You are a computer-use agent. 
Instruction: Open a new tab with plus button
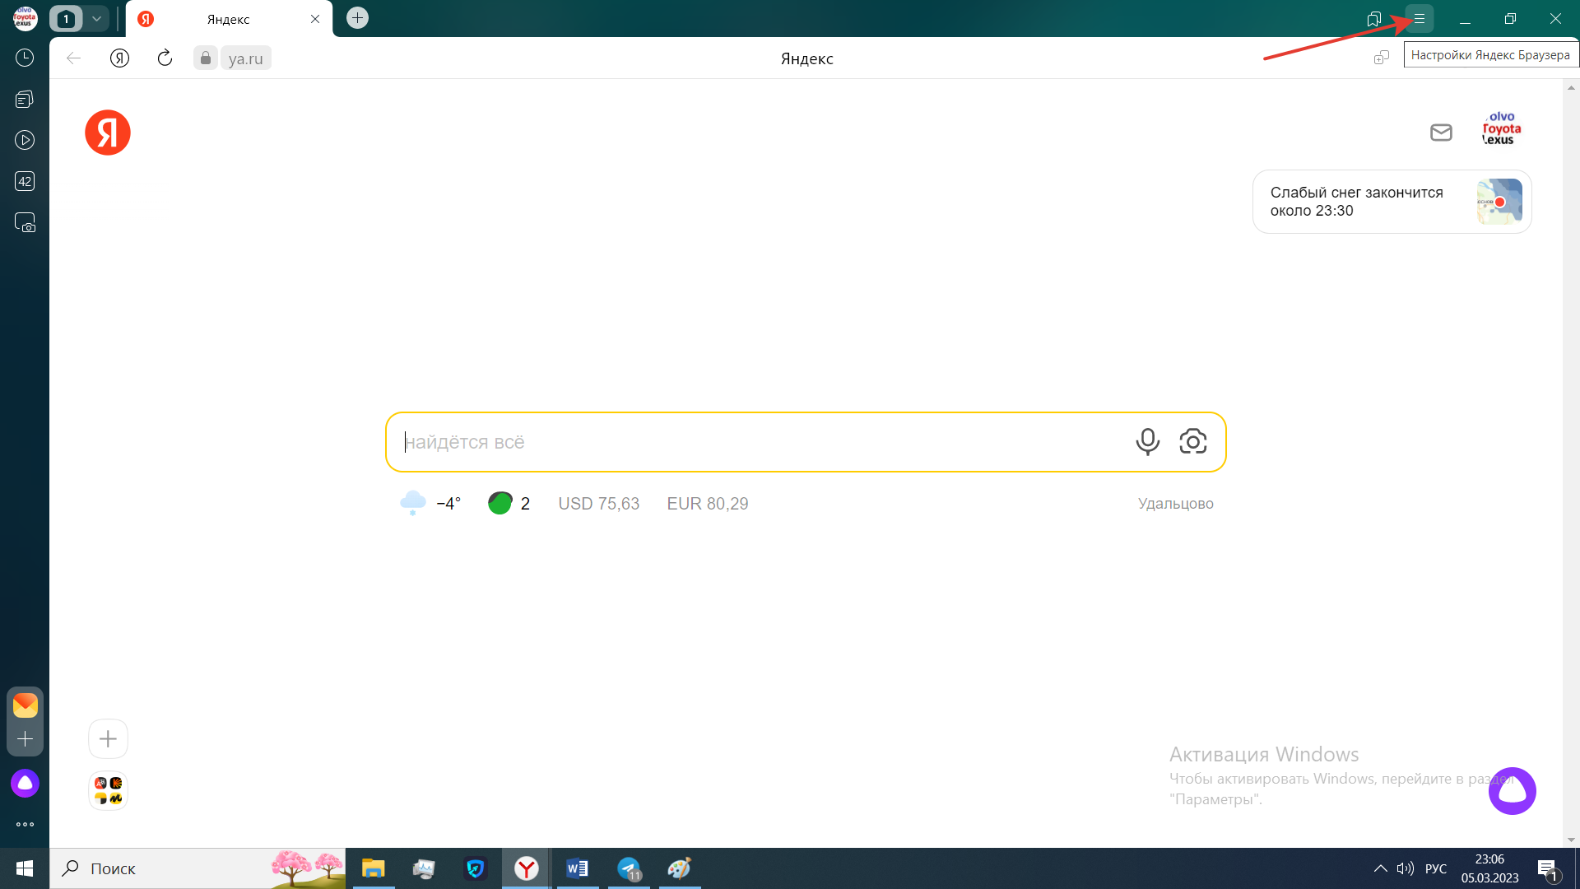(357, 18)
